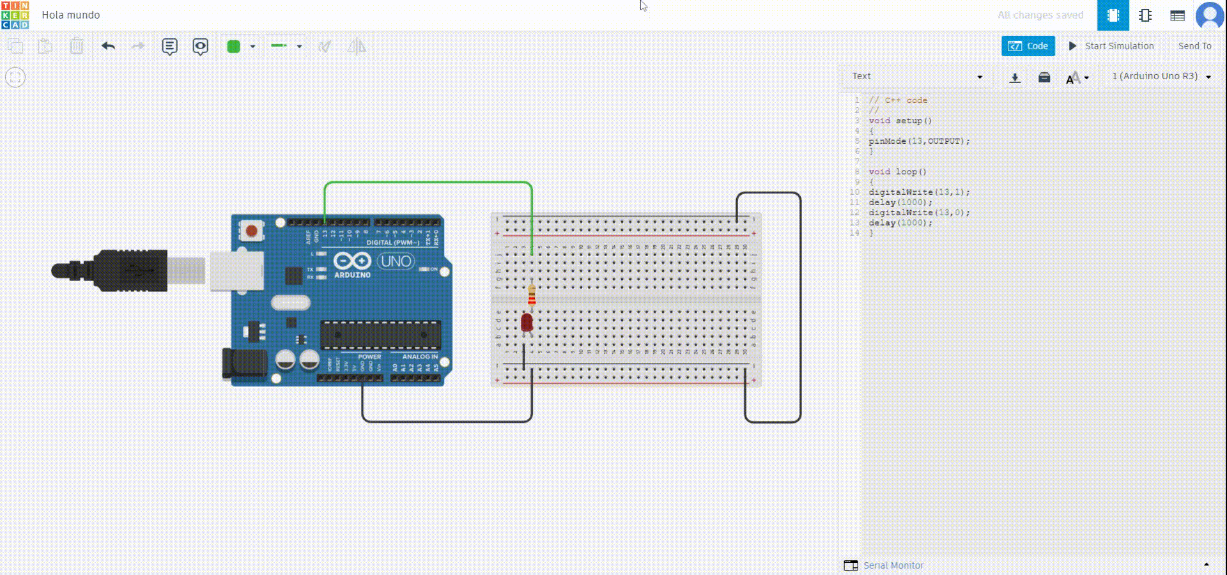The height and width of the screenshot is (575, 1227).
Task: Click the Send To button
Action: pyautogui.click(x=1194, y=46)
